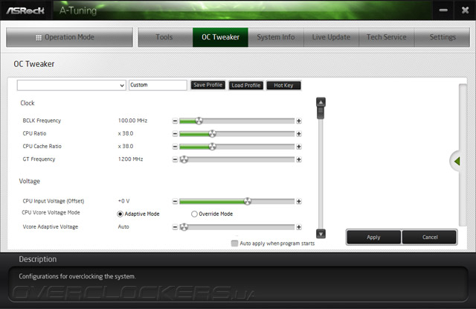Open the System Info tab
The width and height of the screenshot is (476, 309).
[x=276, y=37]
